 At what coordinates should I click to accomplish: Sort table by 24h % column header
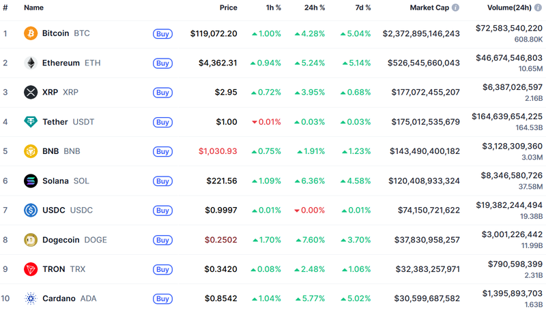pos(314,7)
